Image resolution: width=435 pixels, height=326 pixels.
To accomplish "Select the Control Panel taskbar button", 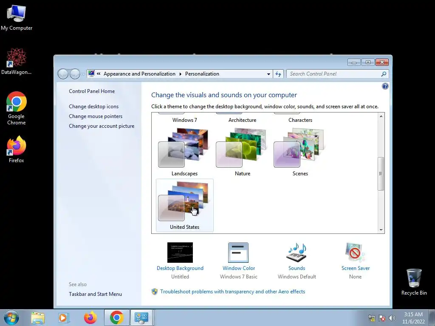I will (x=141, y=318).
